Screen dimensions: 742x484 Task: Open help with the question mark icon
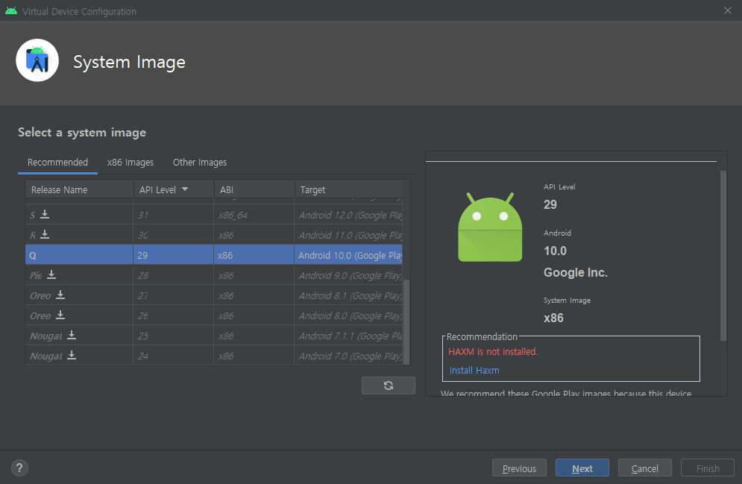[19, 468]
